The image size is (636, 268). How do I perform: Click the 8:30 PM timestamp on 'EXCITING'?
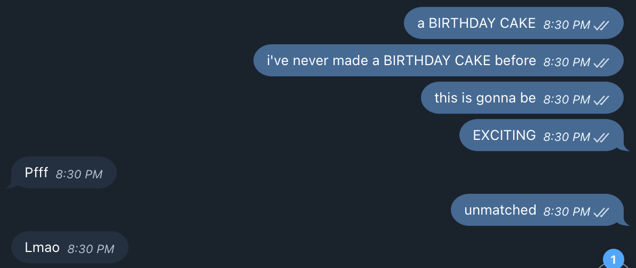(567, 137)
